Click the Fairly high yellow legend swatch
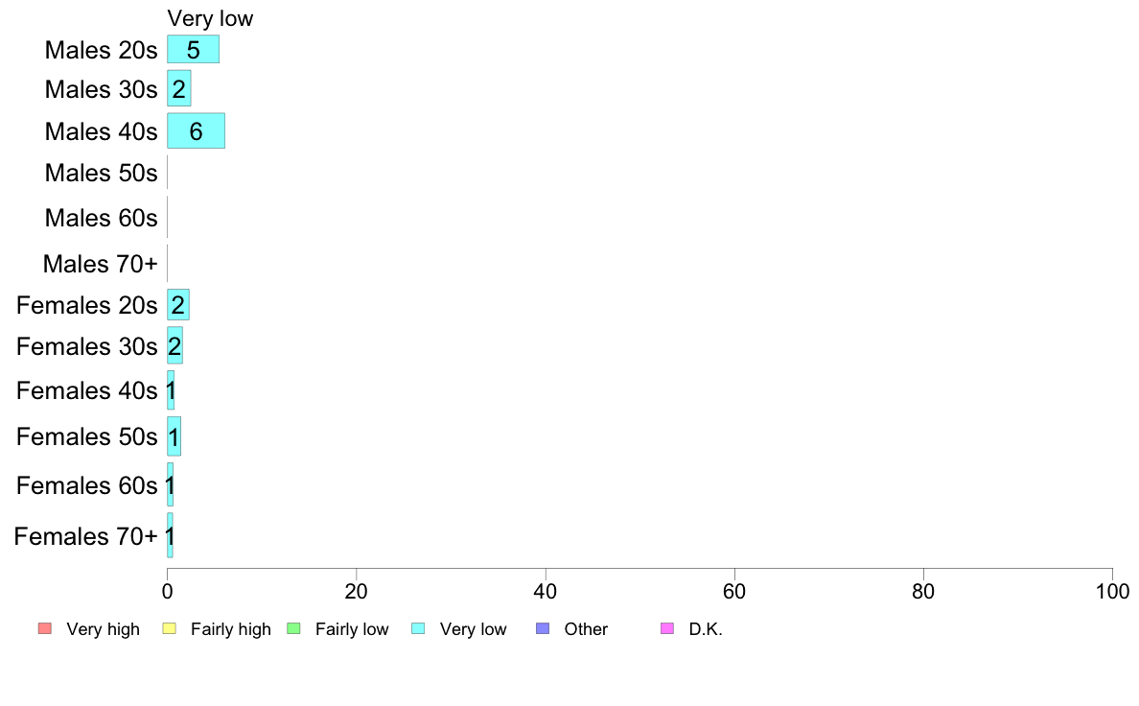The image size is (1139, 706). pos(170,628)
